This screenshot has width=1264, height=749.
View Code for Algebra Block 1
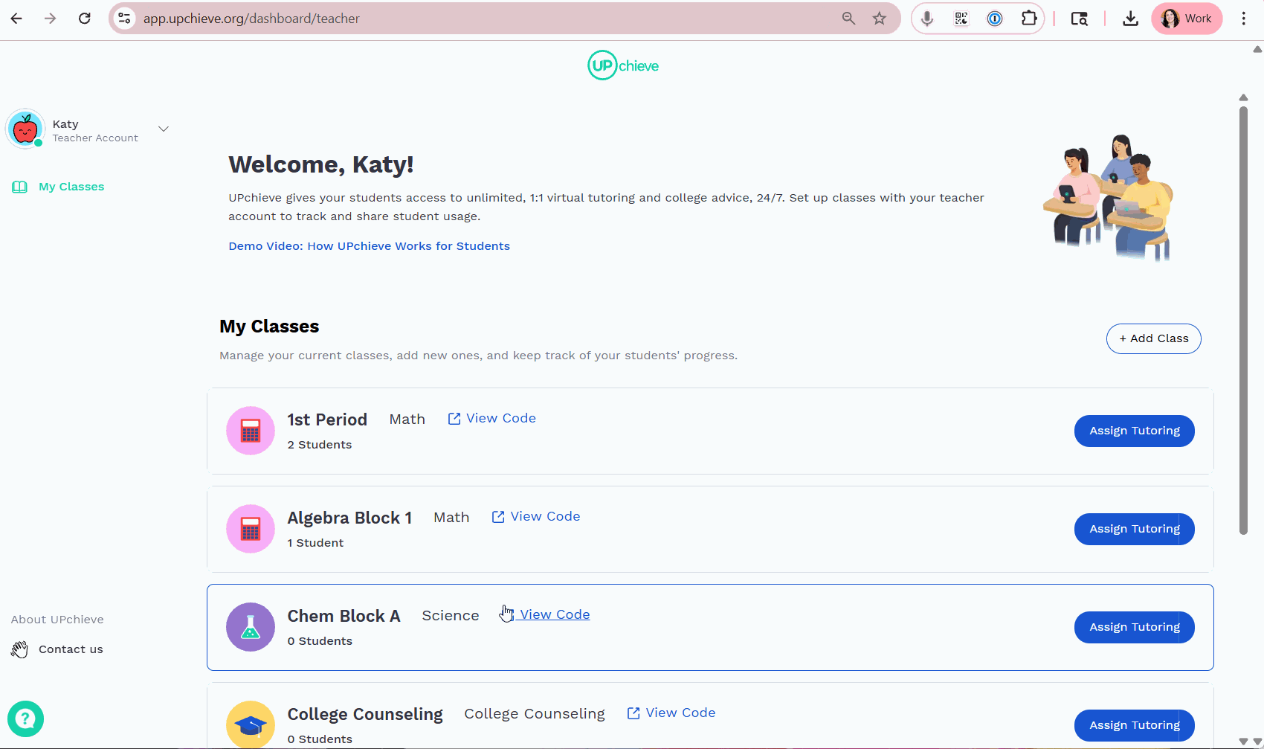(536, 517)
